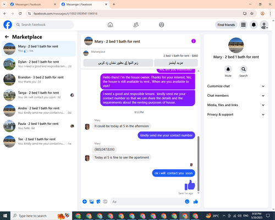Click the Search Facebook field
The width and height of the screenshot is (275, 220).
(44, 25)
